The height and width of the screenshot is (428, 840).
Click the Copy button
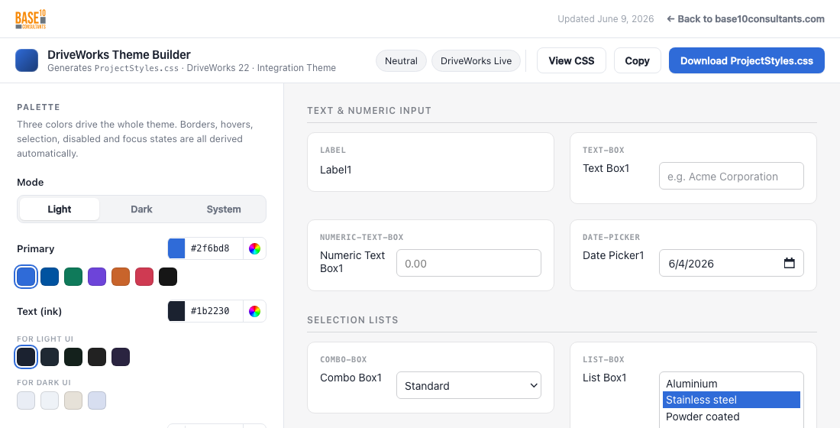pyautogui.click(x=638, y=60)
